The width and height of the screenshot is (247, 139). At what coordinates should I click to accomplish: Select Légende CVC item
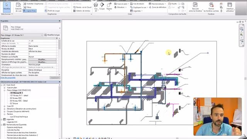(x=12, y=122)
